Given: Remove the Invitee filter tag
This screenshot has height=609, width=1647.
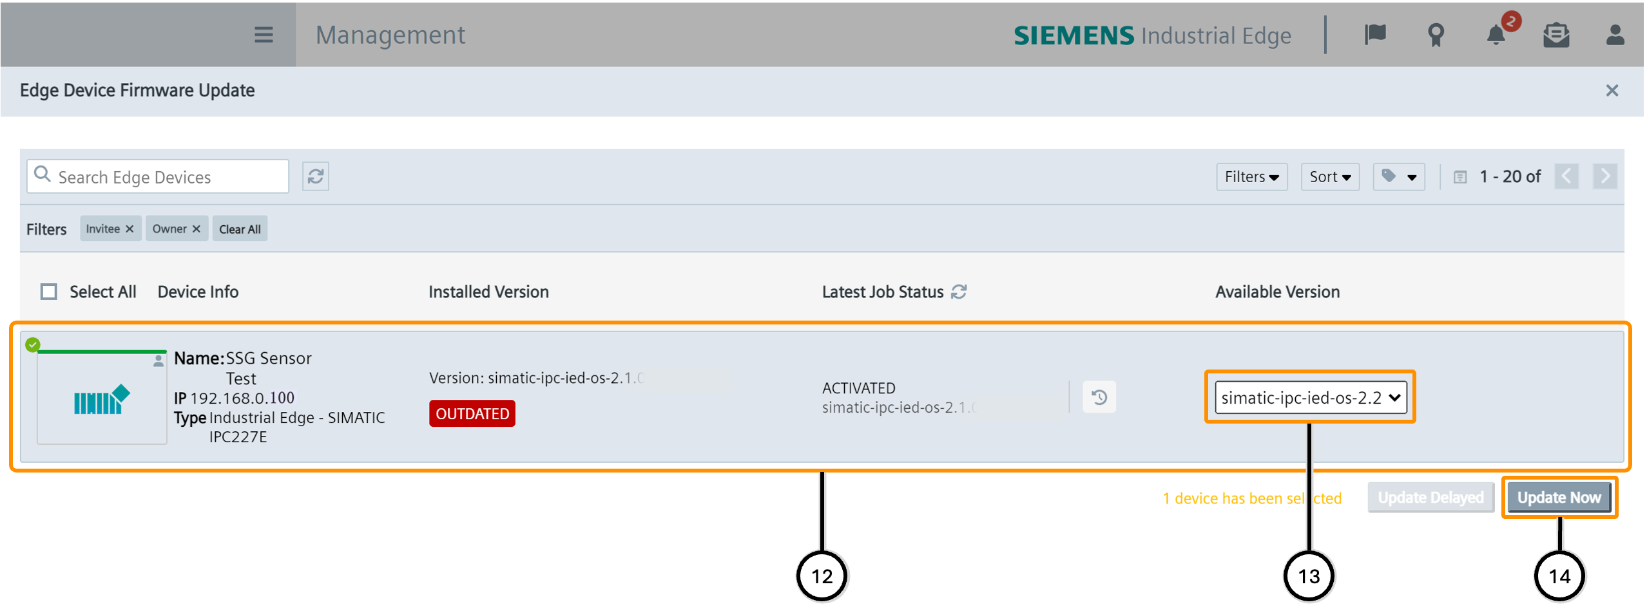Looking at the screenshot, I should click(x=130, y=229).
